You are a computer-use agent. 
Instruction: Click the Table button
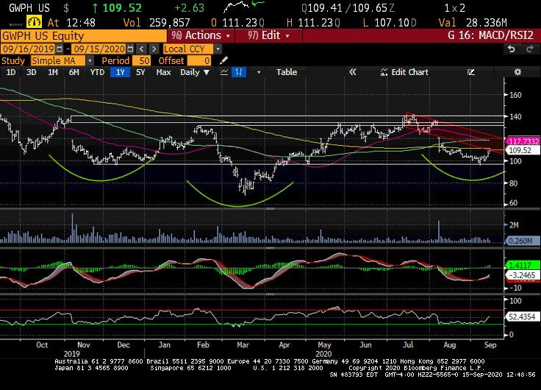pyautogui.click(x=287, y=72)
